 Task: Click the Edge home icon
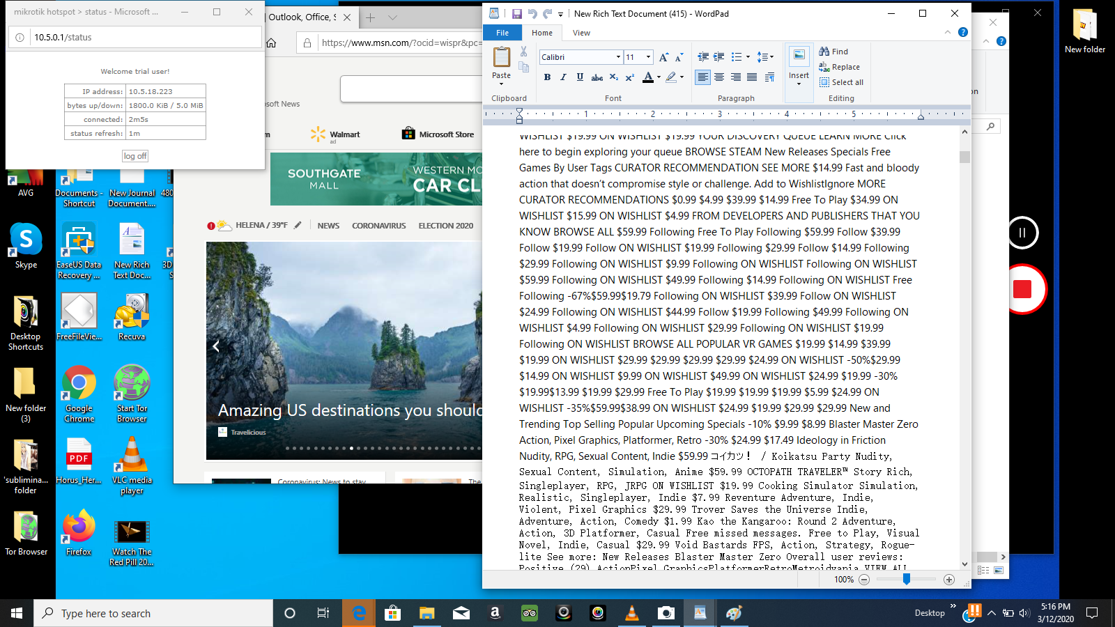271,43
